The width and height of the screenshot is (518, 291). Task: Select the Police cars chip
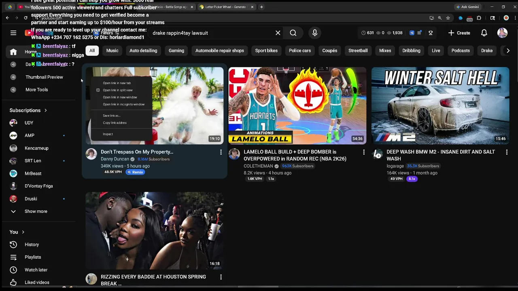coord(300,51)
